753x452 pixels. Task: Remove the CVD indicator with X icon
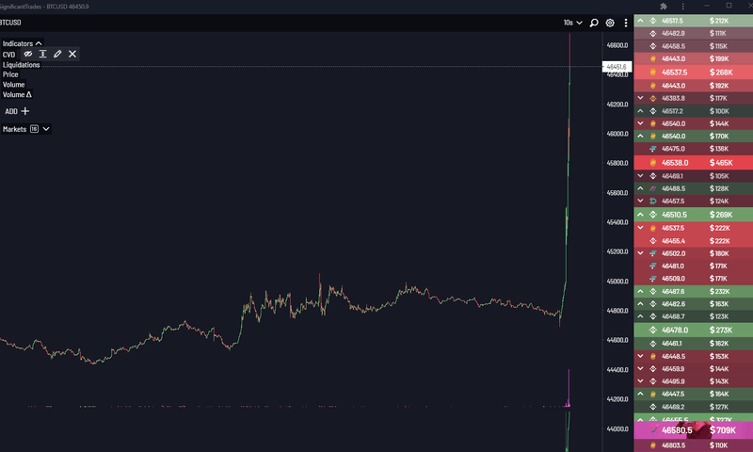pyautogui.click(x=72, y=54)
